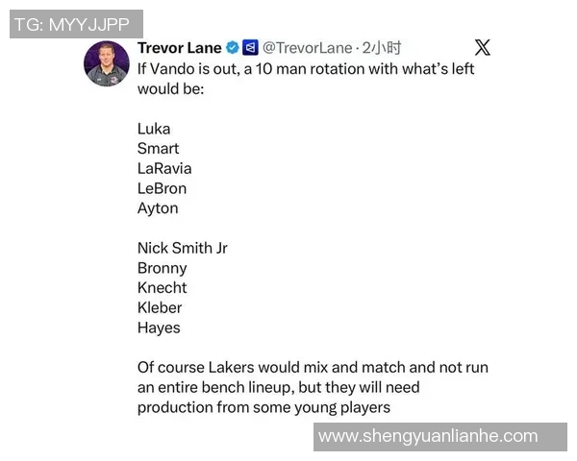The height and width of the screenshot is (461, 577).
Task: Click the name Knecht in the tweet
Action: [x=163, y=288]
